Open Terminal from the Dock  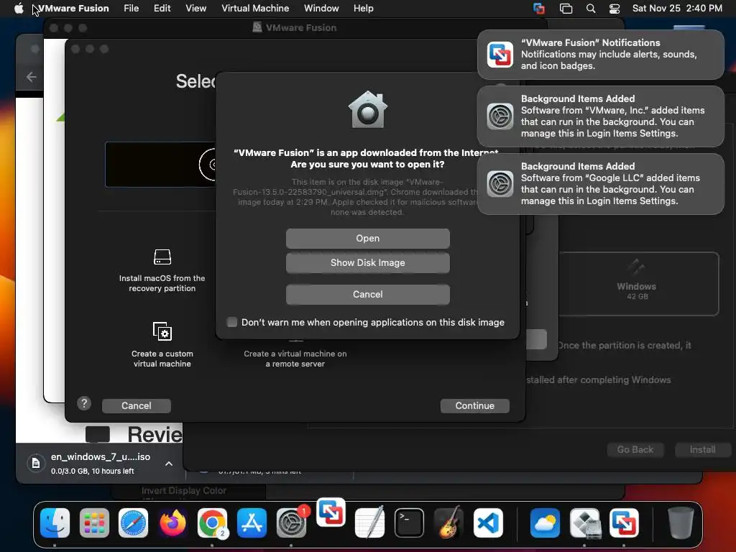pyautogui.click(x=409, y=523)
